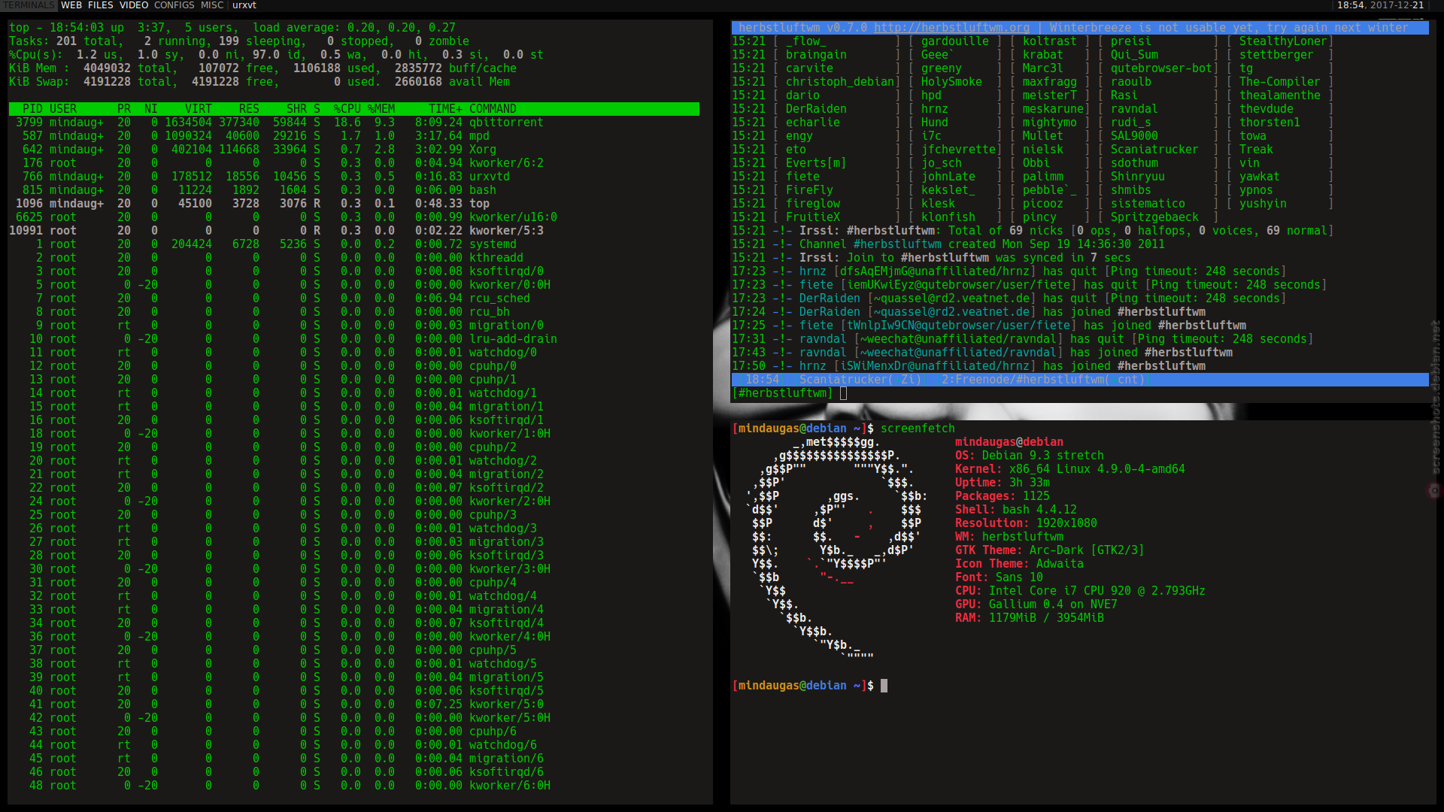Click the Debian swirl ASCII logo
This screenshot has height=812, width=1444.
pyautogui.click(x=836, y=549)
